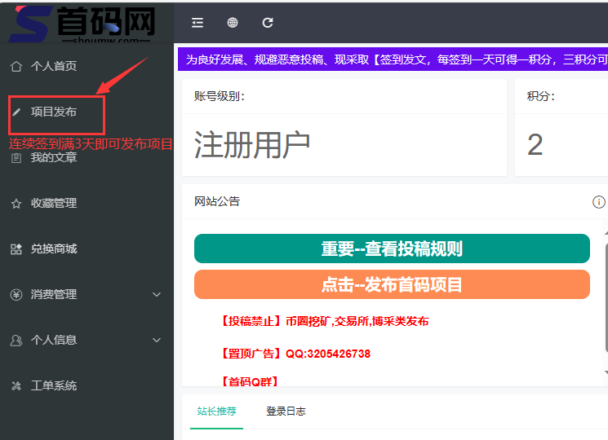Image resolution: width=608 pixels, height=440 pixels.
Task: Open 个人首页 menu item
Action: [x=87, y=66]
